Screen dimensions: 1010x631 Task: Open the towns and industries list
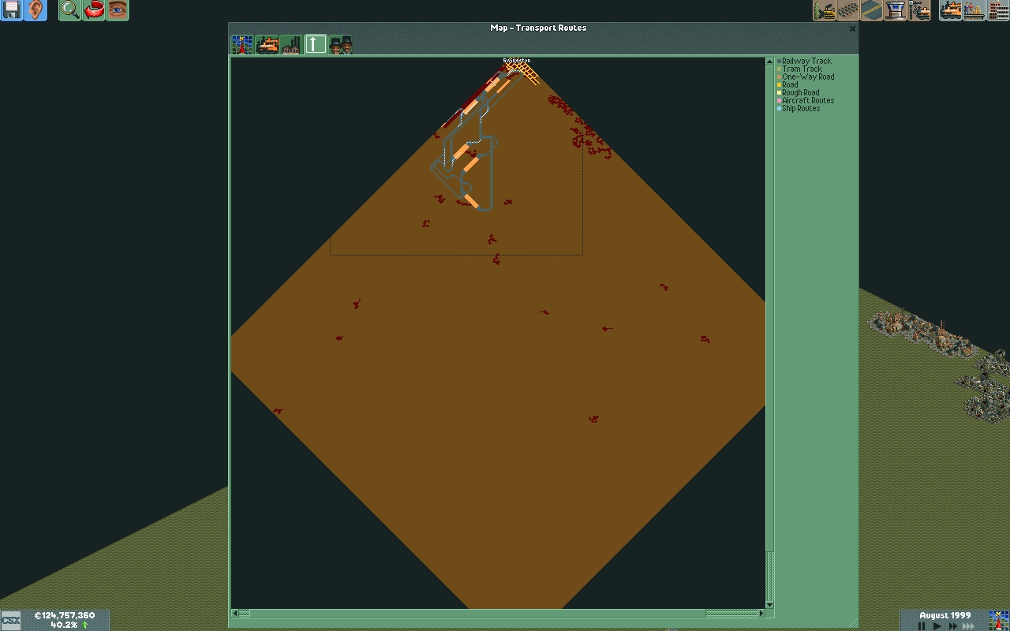(x=998, y=10)
